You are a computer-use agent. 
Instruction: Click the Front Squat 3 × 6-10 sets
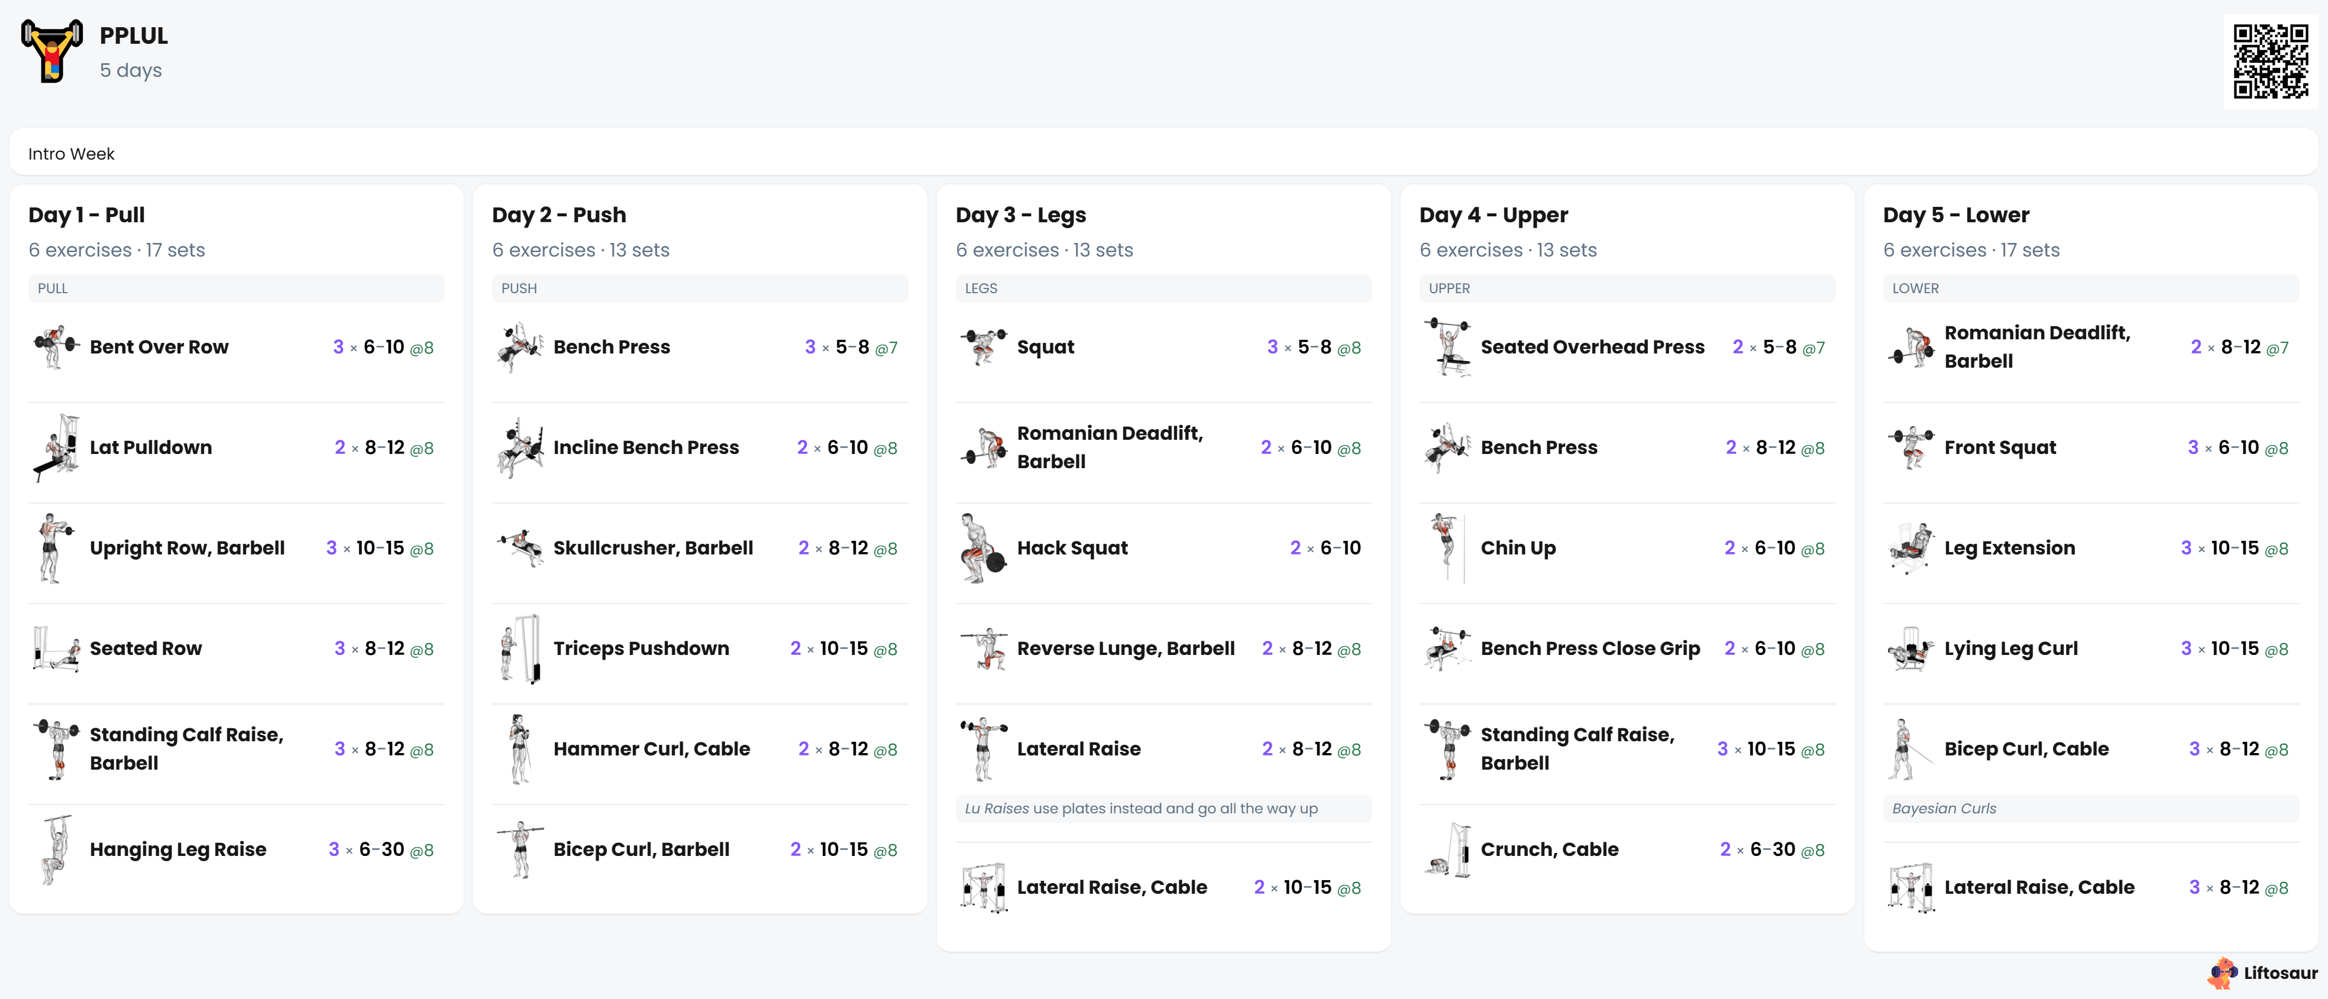2238,447
